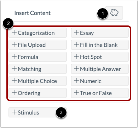Click plus icon beside Essay

[x=76, y=33]
